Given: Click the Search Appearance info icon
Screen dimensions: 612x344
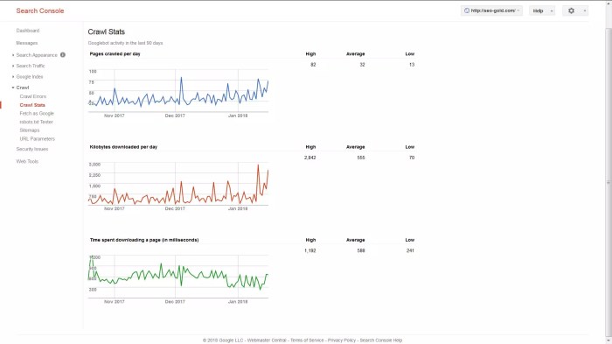Looking at the screenshot, I should click(63, 55).
